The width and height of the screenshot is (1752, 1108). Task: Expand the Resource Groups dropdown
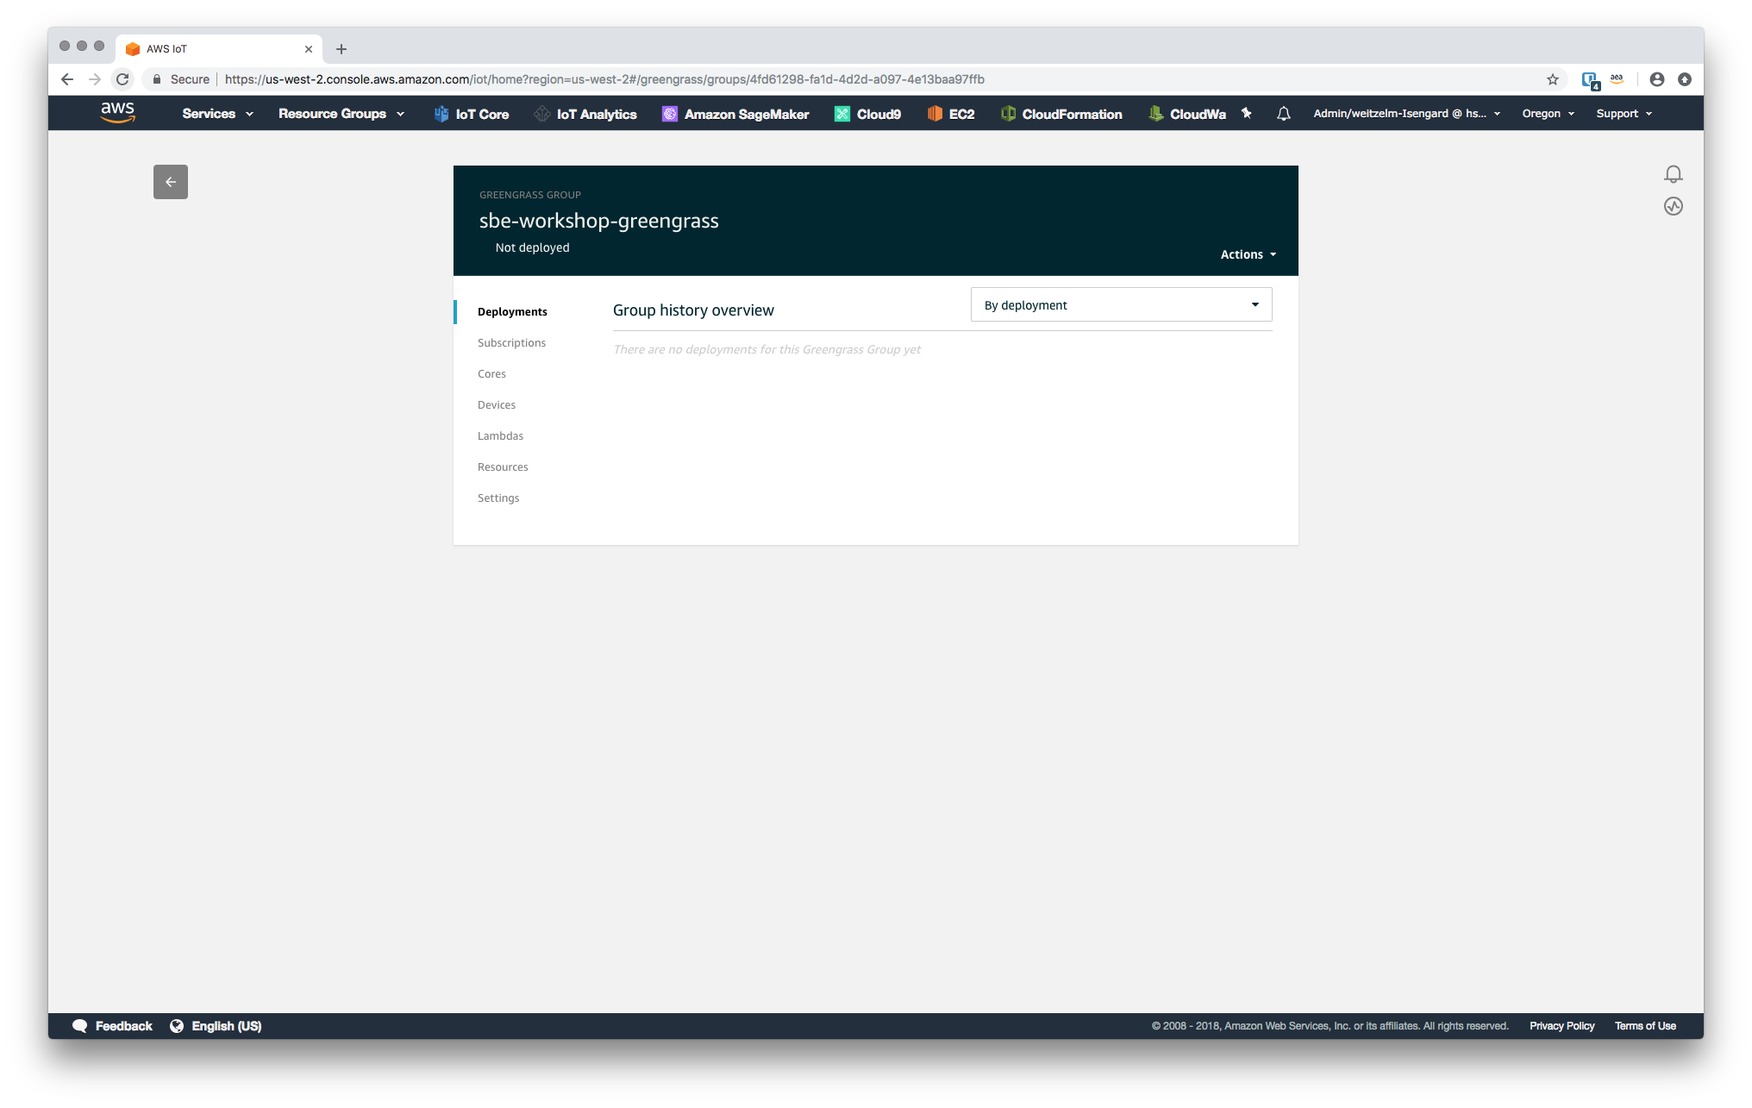pyautogui.click(x=341, y=114)
